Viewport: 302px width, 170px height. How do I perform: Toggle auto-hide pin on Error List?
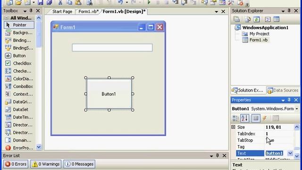(x=218, y=155)
